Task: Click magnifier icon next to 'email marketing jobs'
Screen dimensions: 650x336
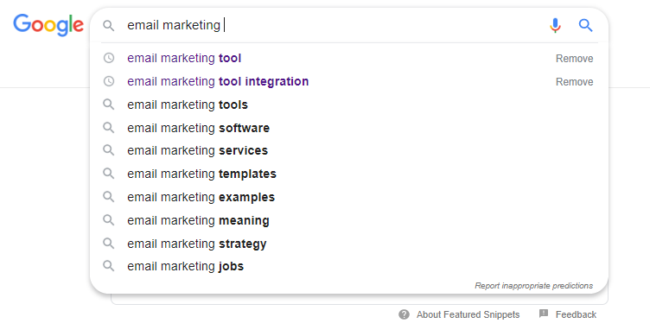Action: pos(109,266)
